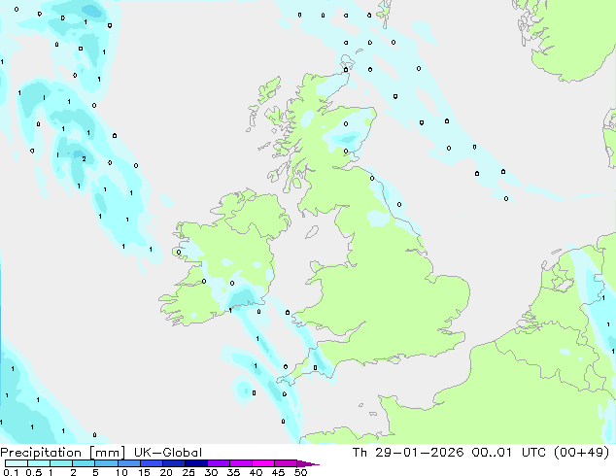Click the '40' legend scale label
Viewport: 616px width, 476px height.
[256, 472]
